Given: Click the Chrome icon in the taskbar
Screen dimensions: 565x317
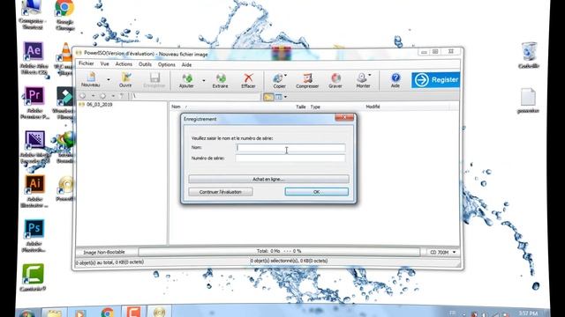Looking at the screenshot, I should (x=108, y=312).
